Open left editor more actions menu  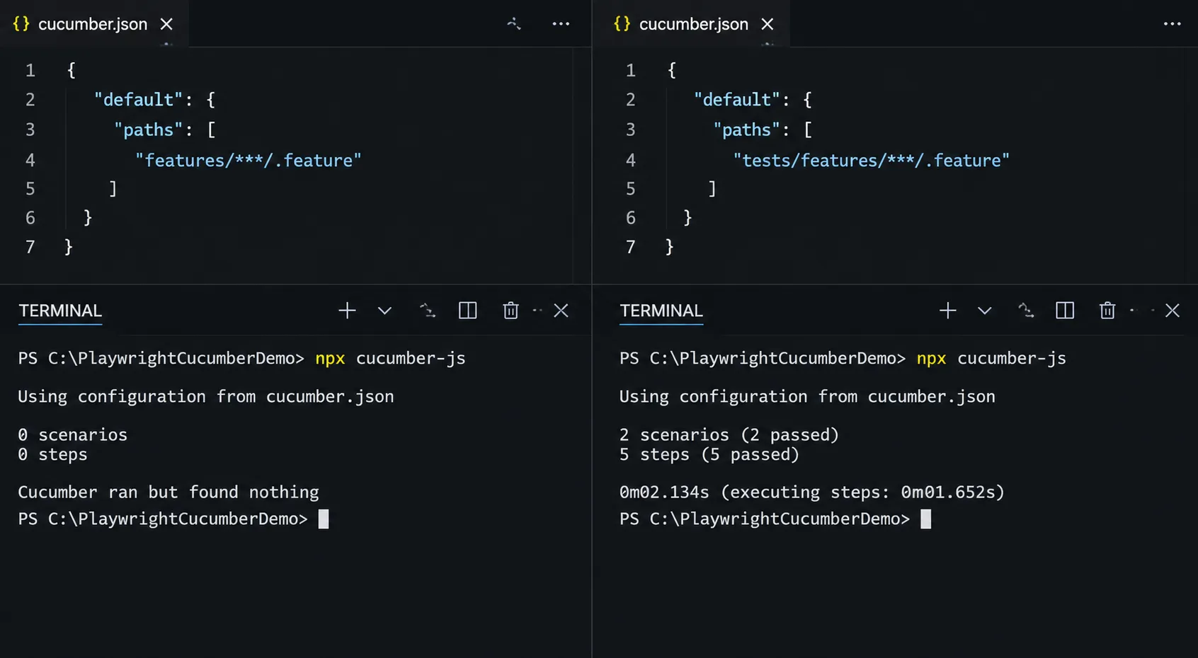pyautogui.click(x=561, y=23)
